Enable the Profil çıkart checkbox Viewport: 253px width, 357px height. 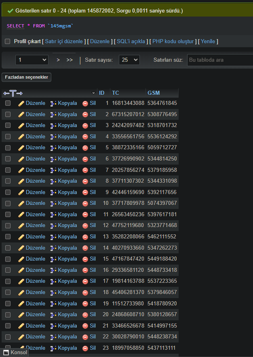click(7, 42)
